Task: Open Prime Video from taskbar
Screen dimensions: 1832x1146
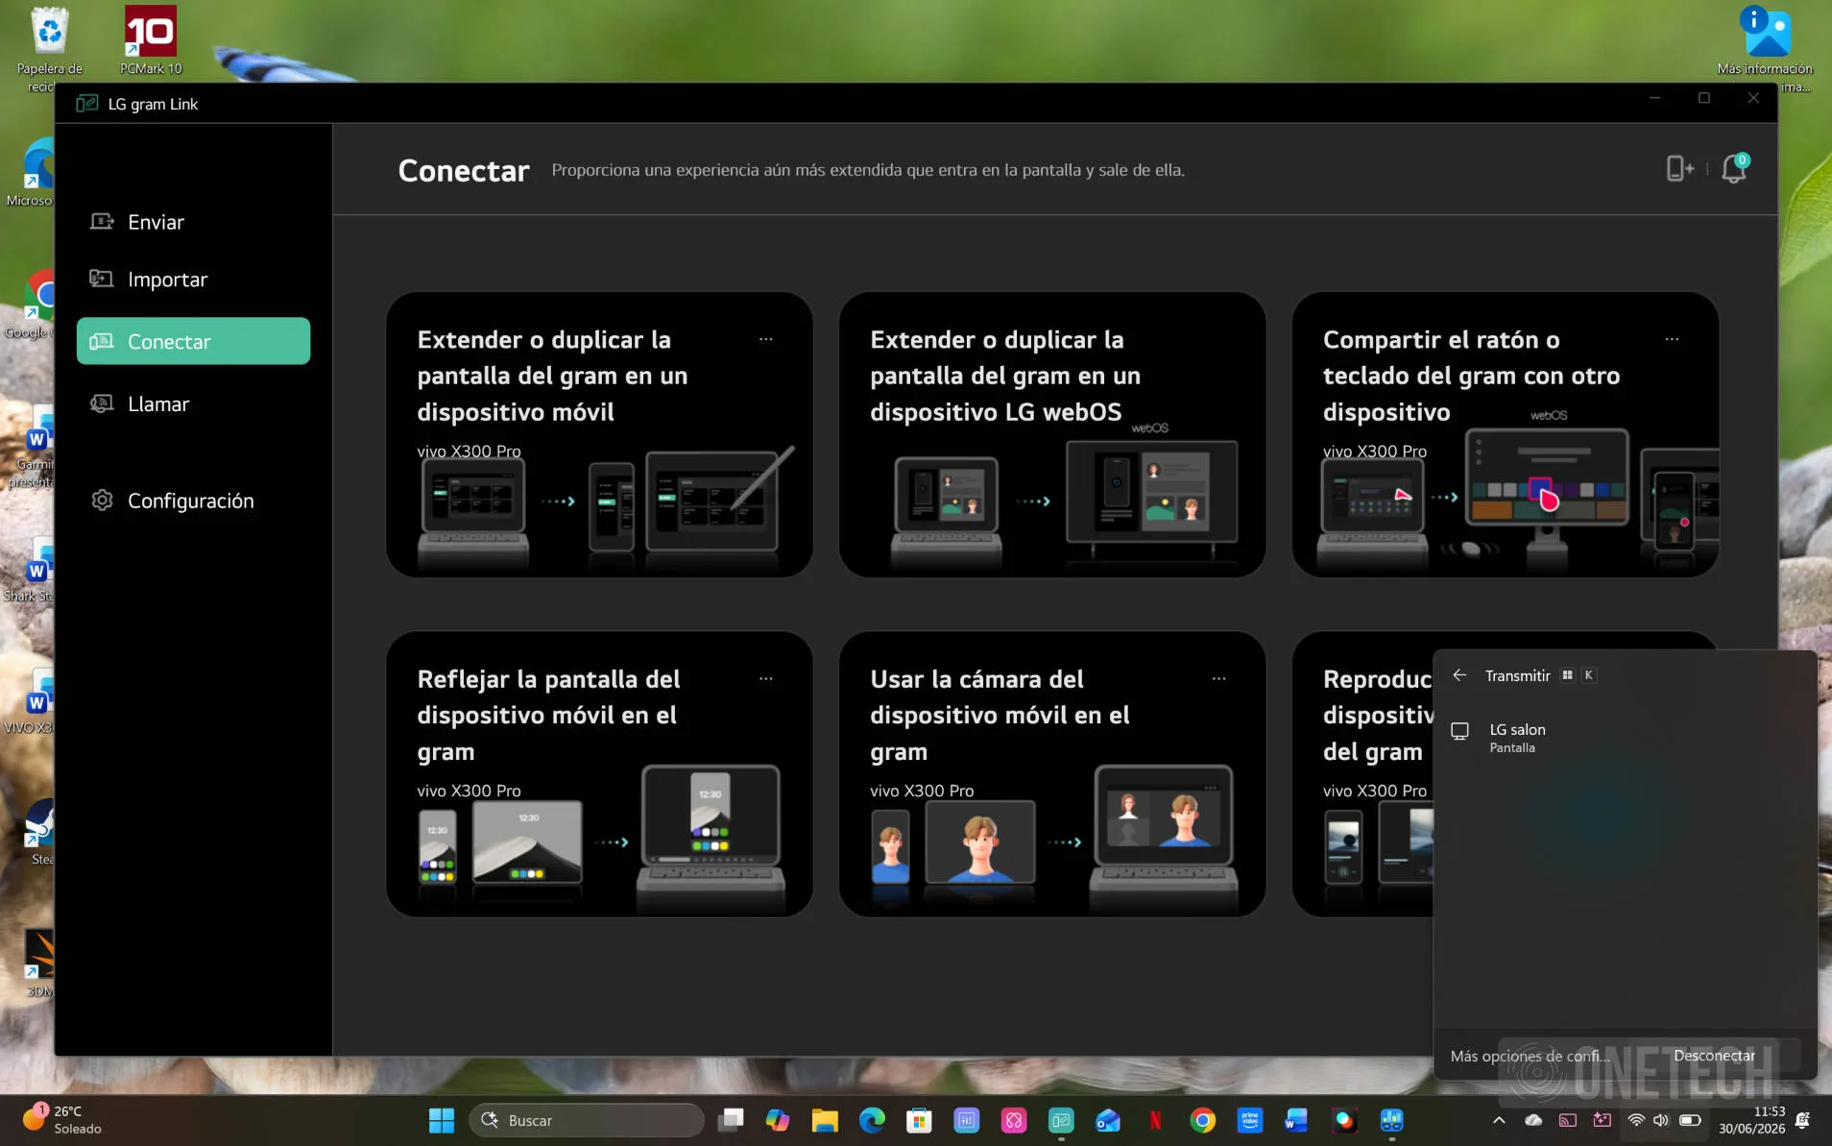Action: [1249, 1120]
